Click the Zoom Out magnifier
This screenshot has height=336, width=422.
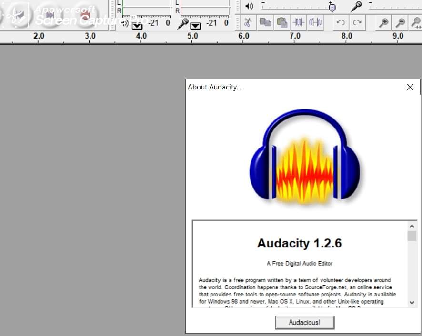click(x=400, y=22)
